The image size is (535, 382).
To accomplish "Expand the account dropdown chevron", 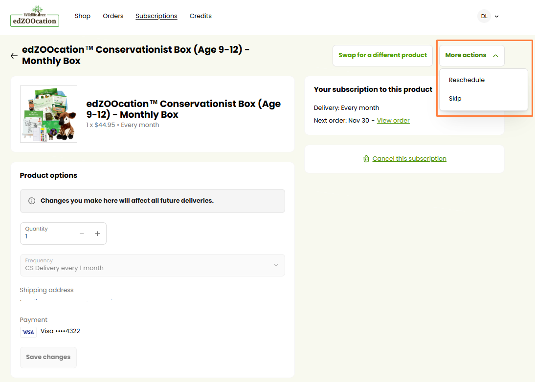I will [x=497, y=16].
